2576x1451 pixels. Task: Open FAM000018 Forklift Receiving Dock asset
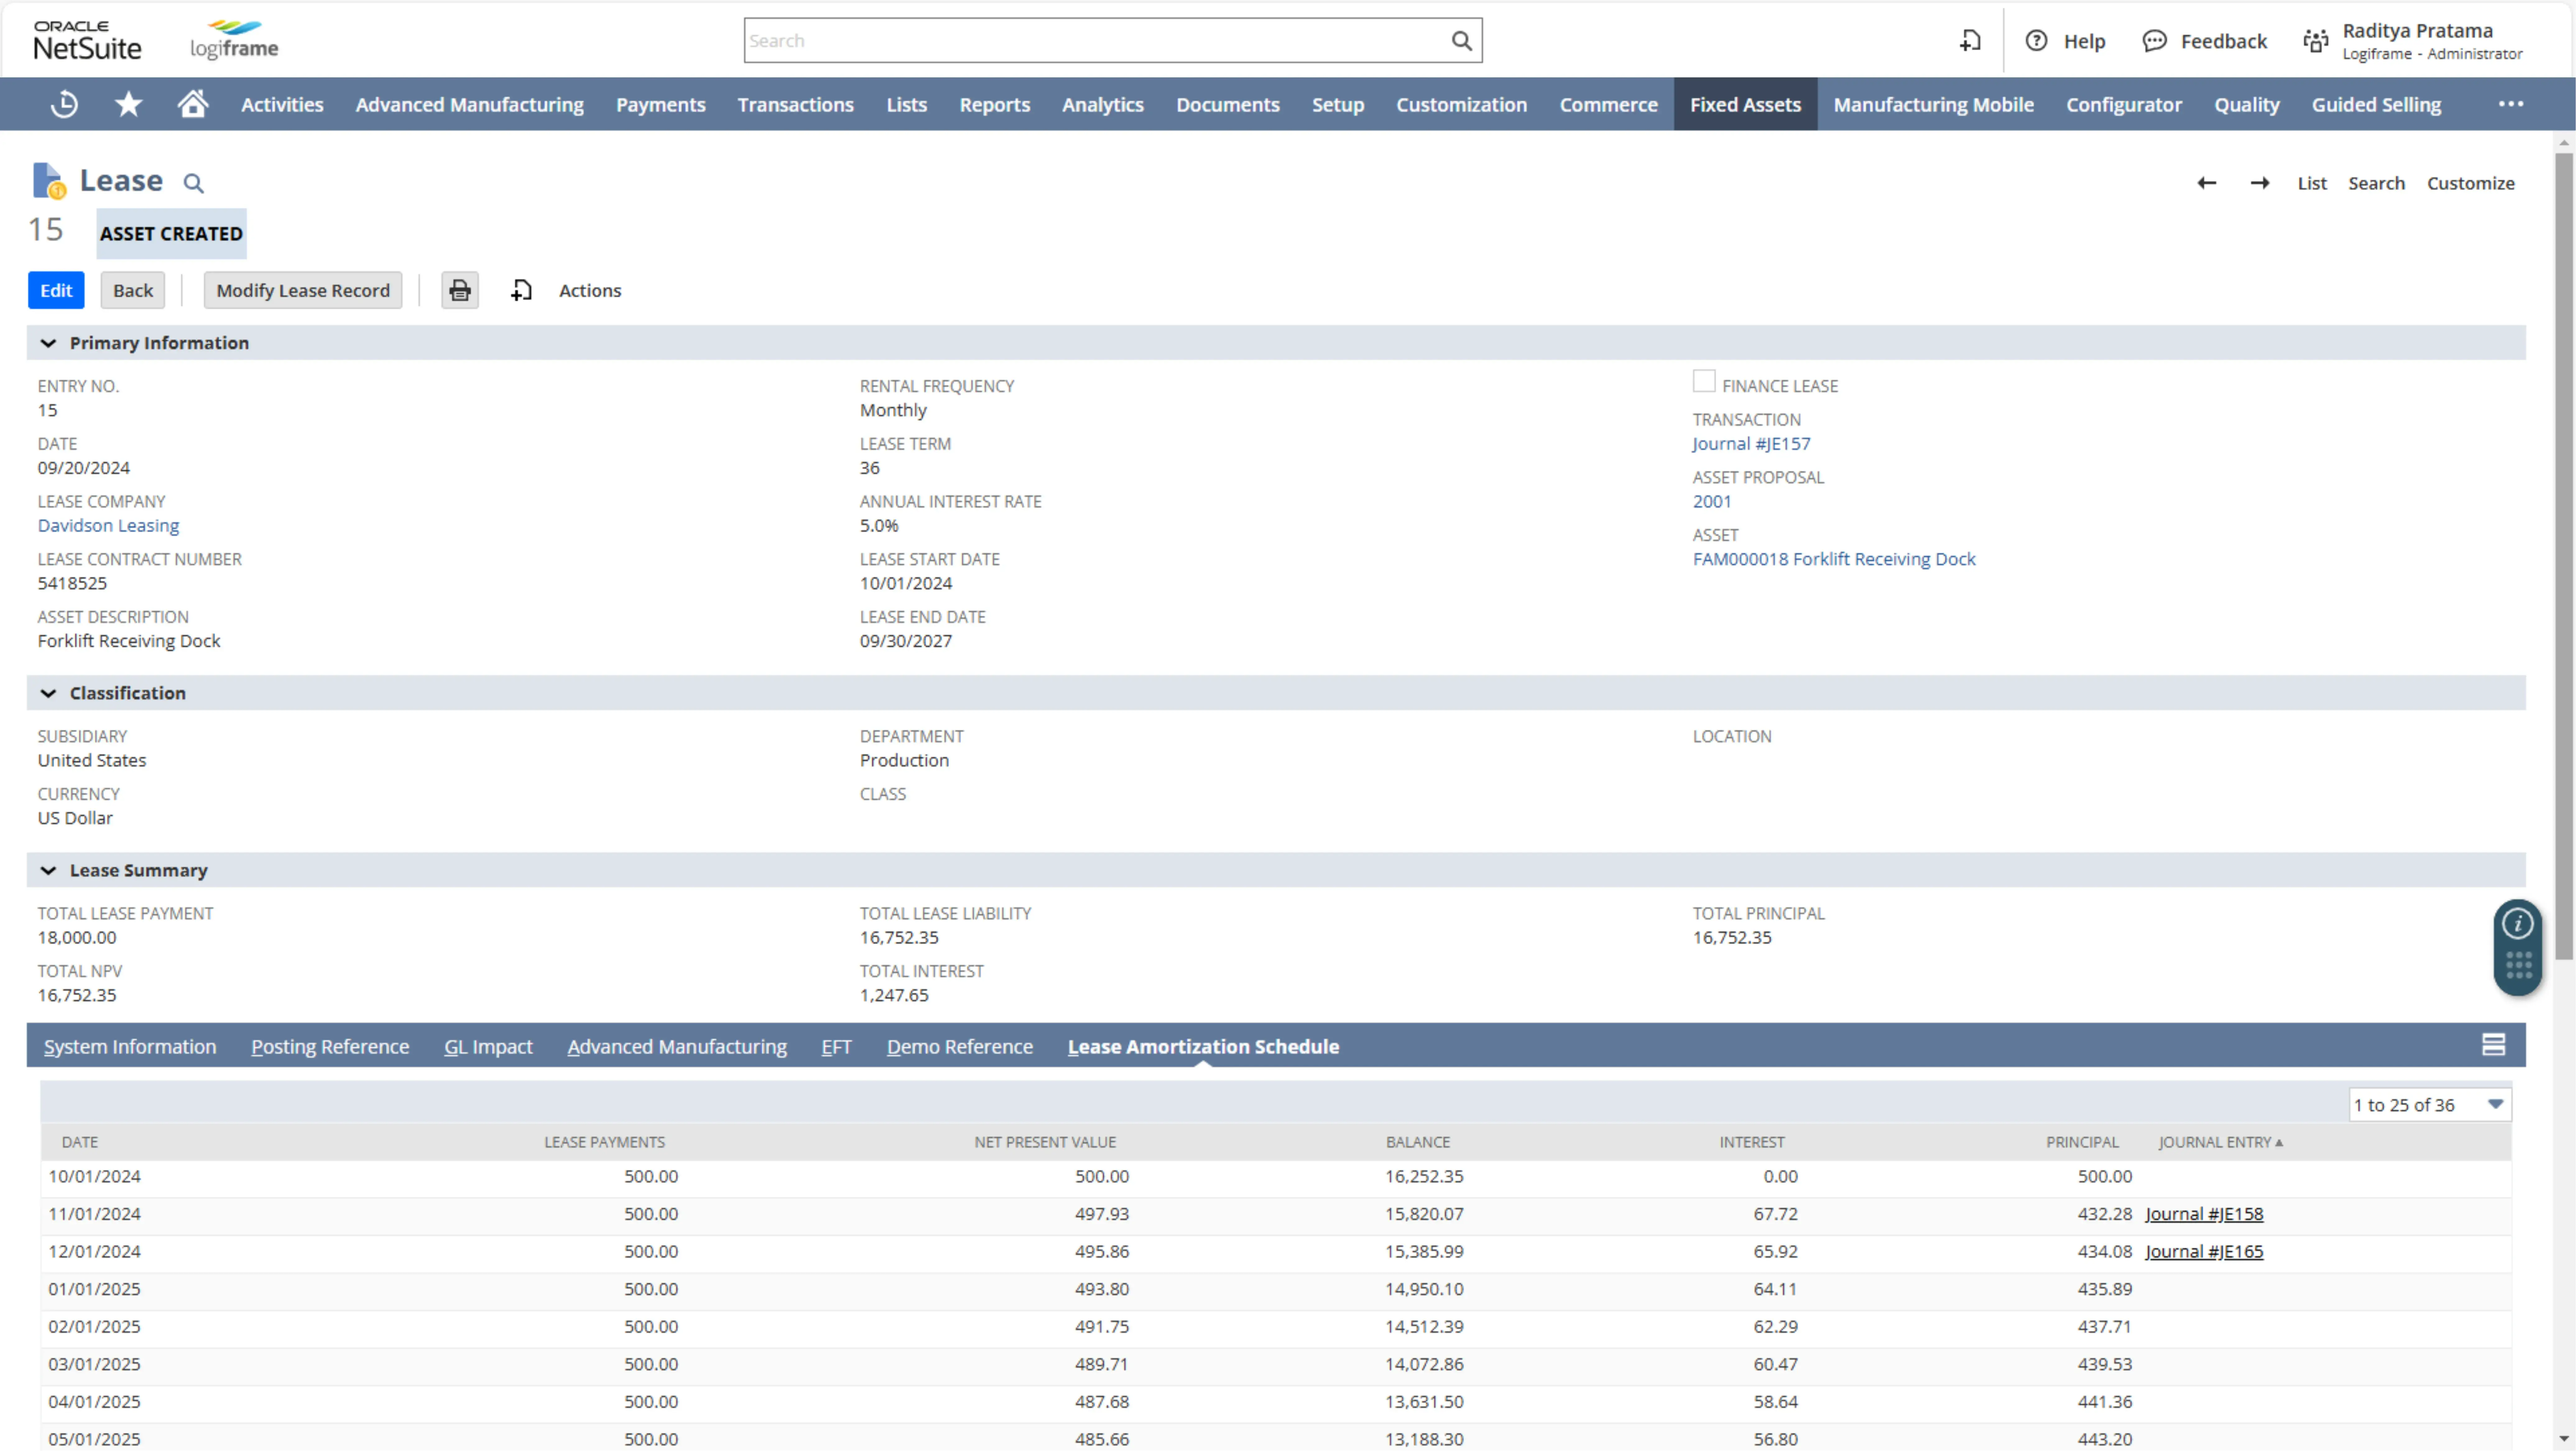point(1833,557)
